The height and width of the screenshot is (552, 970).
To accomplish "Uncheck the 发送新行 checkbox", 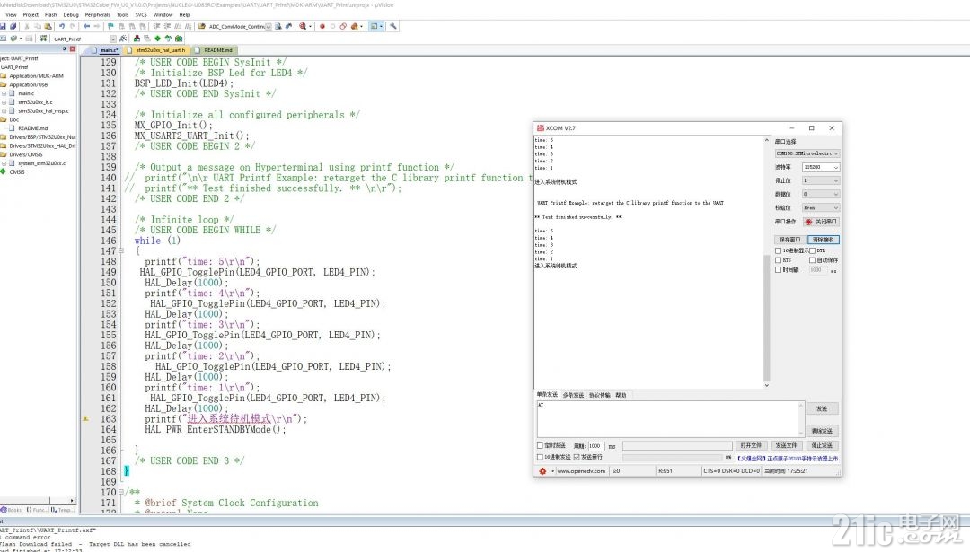I will (x=577, y=458).
